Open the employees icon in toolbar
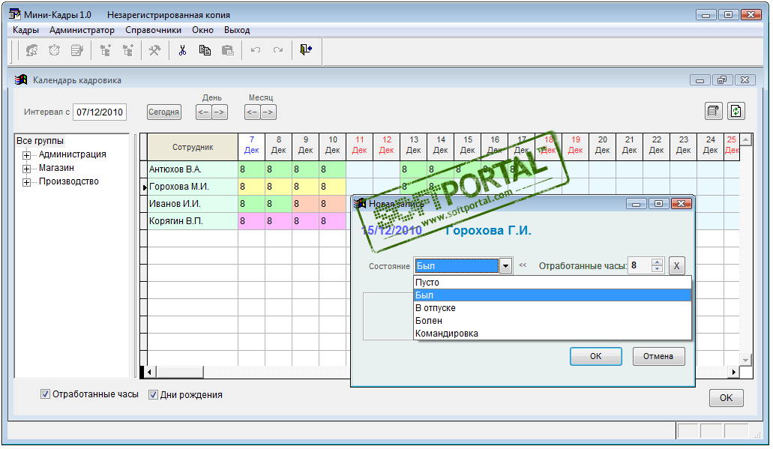This screenshot has height=449, width=773. coord(32,50)
